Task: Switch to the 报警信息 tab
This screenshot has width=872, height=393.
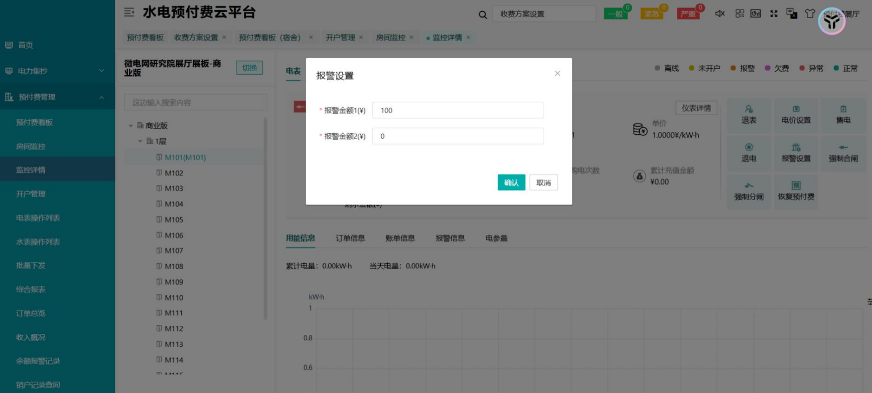Action: (450, 238)
